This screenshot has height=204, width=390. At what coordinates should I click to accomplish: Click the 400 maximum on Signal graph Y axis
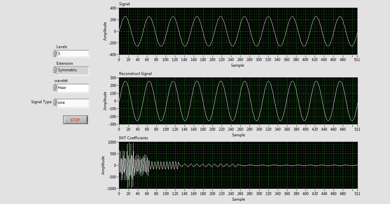pyautogui.click(x=113, y=8)
